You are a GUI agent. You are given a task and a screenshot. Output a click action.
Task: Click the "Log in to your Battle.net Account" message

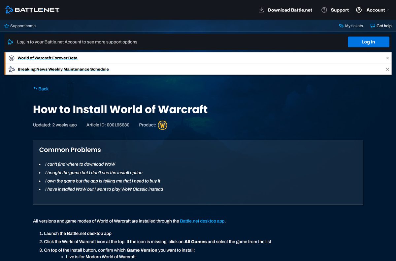(x=78, y=42)
